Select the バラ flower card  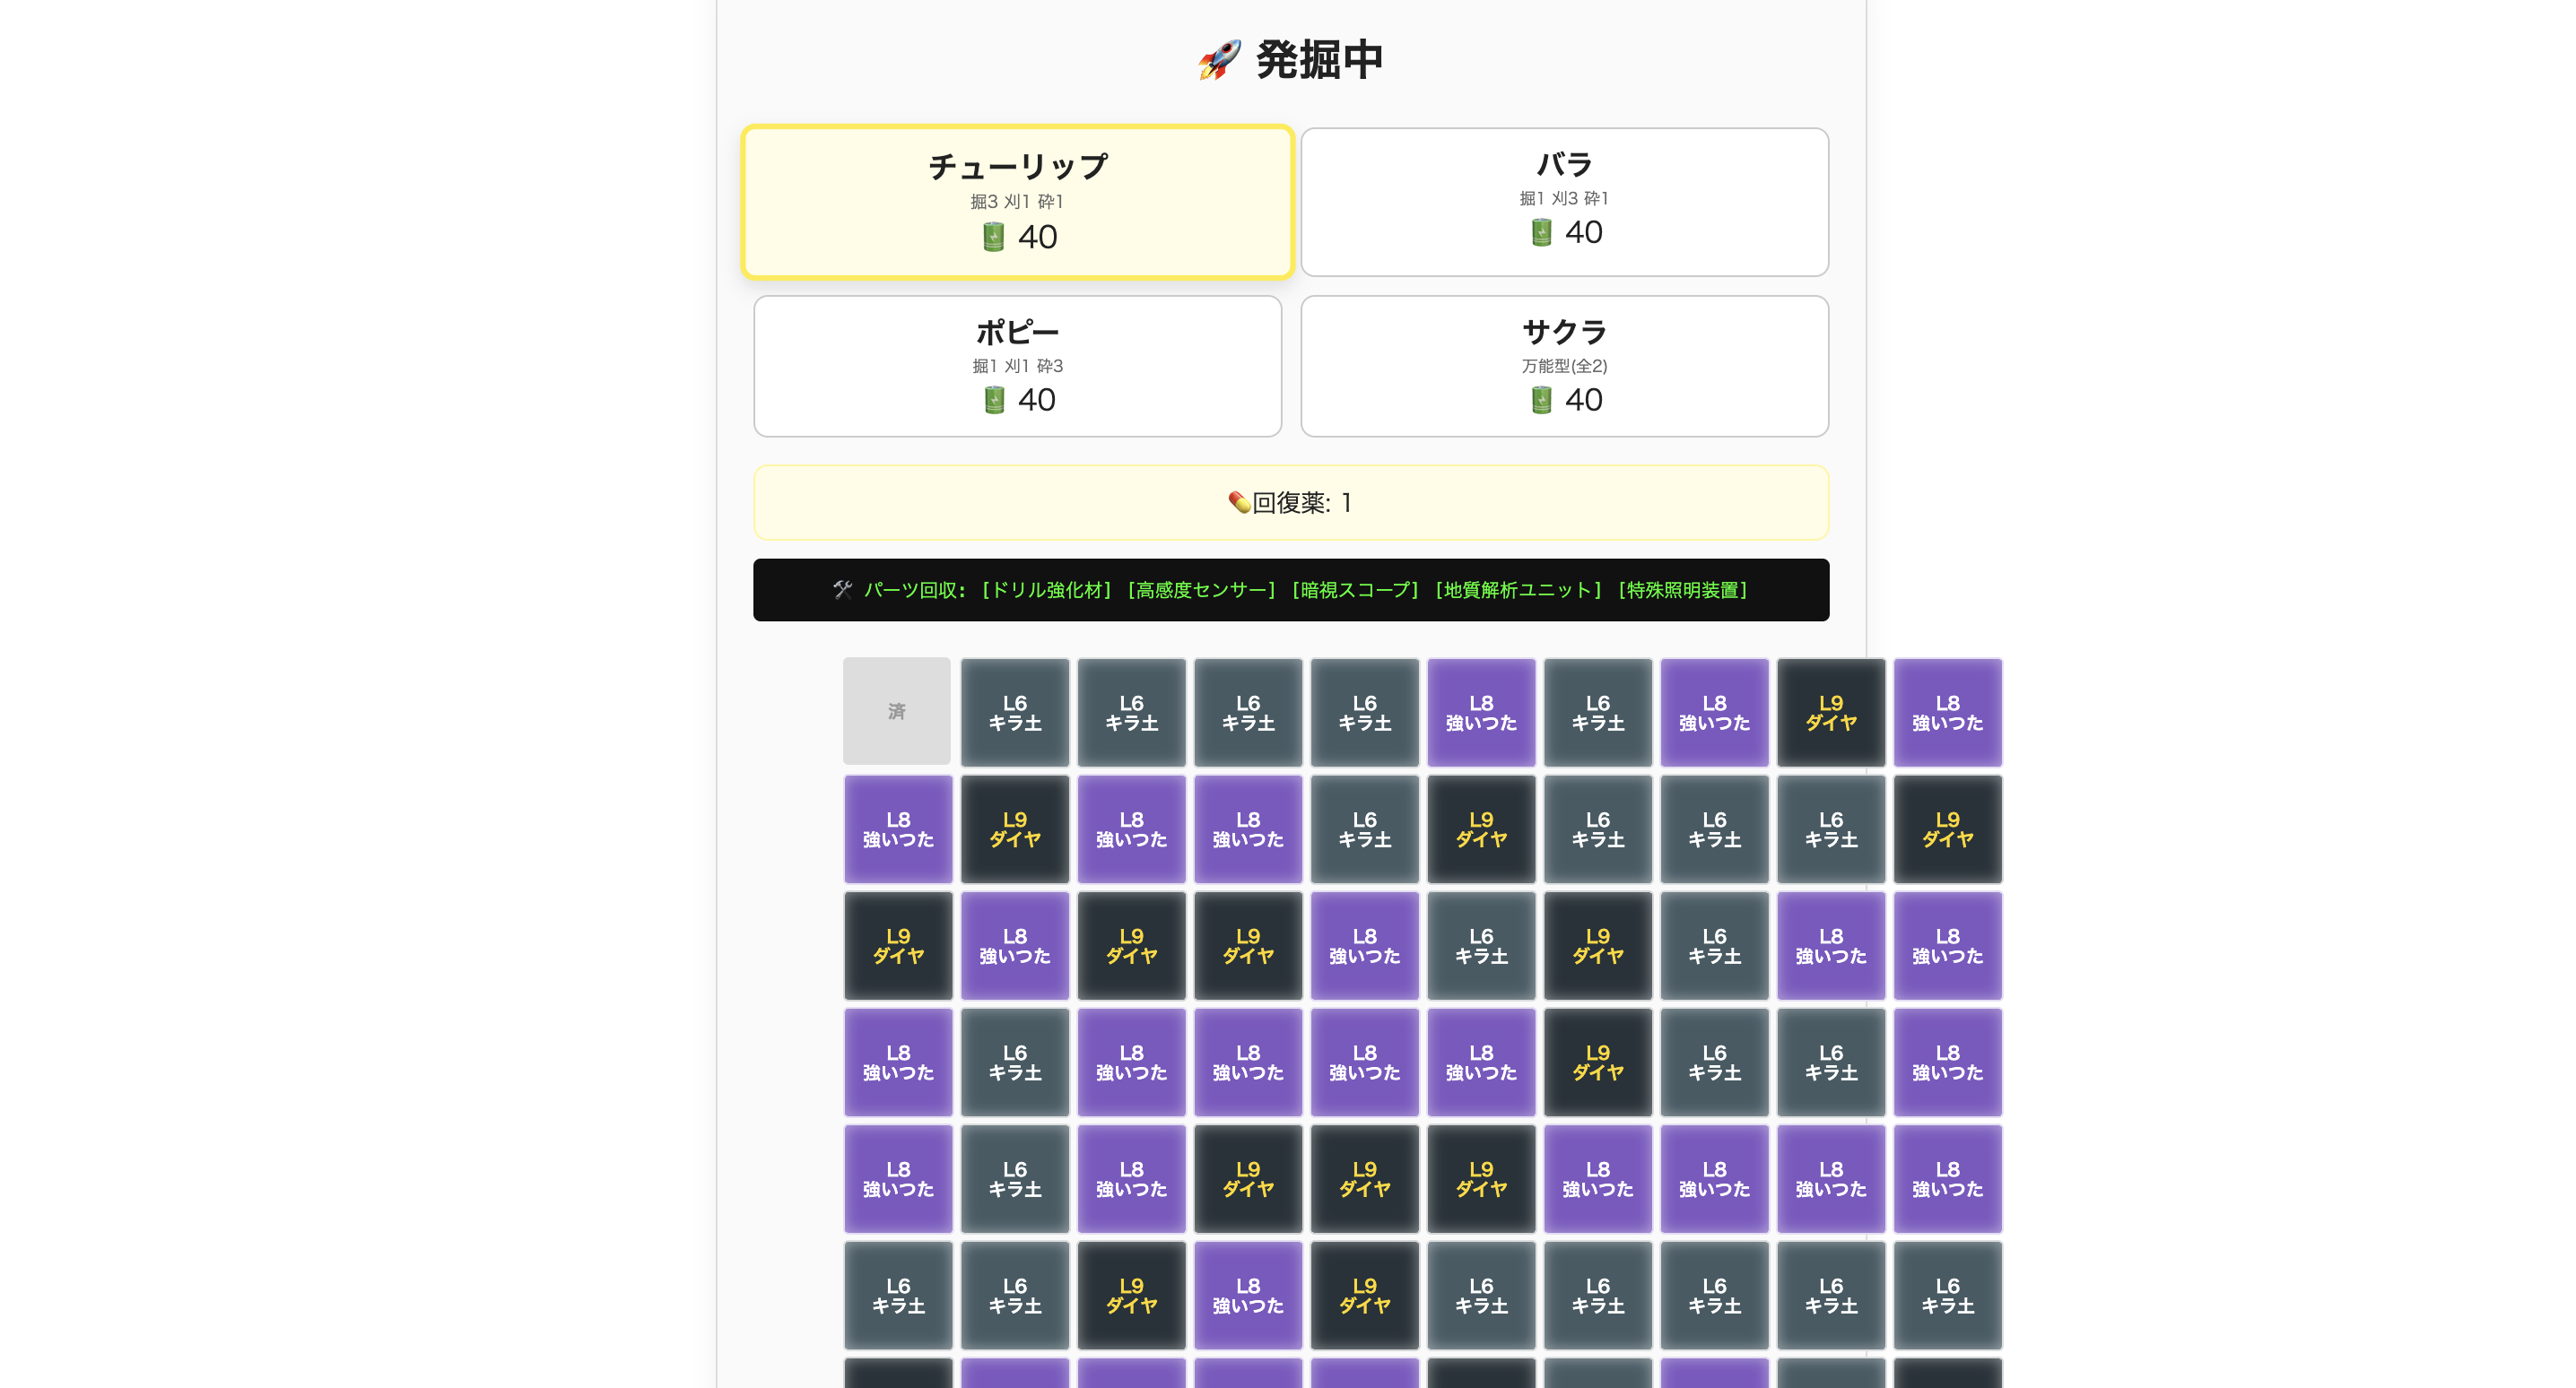click(1564, 200)
